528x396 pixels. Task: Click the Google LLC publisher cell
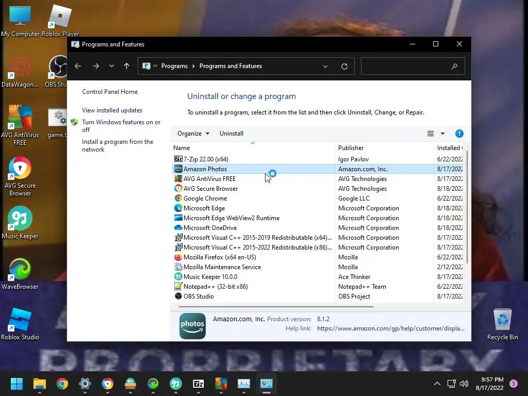(354, 198)
